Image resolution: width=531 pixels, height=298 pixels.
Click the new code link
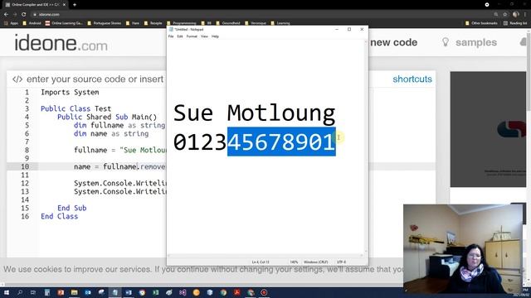(393, 42)
